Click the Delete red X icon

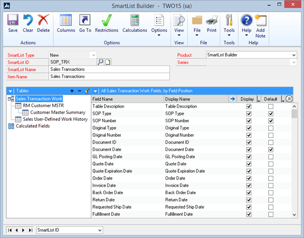pos(43,19)
